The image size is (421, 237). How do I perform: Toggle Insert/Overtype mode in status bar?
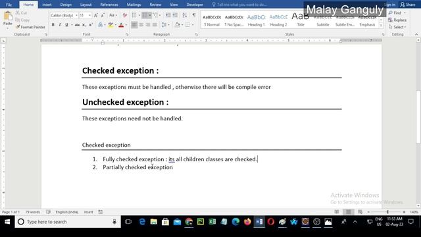(x=88, y=212)
